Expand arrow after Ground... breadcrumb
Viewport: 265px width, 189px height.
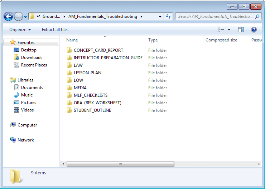pos(64,16)
